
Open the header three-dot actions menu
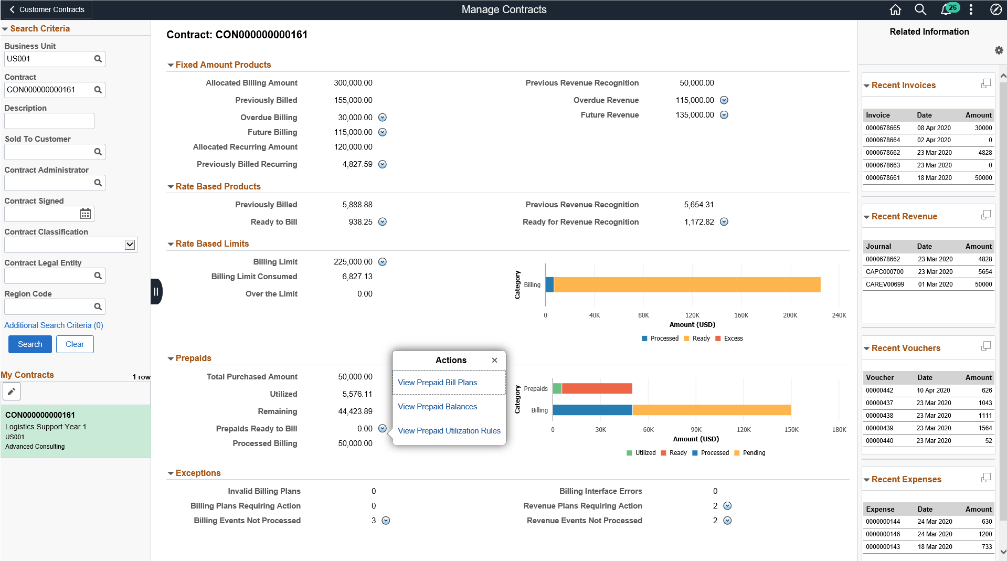pyautogui.click(x=971, y=9)
